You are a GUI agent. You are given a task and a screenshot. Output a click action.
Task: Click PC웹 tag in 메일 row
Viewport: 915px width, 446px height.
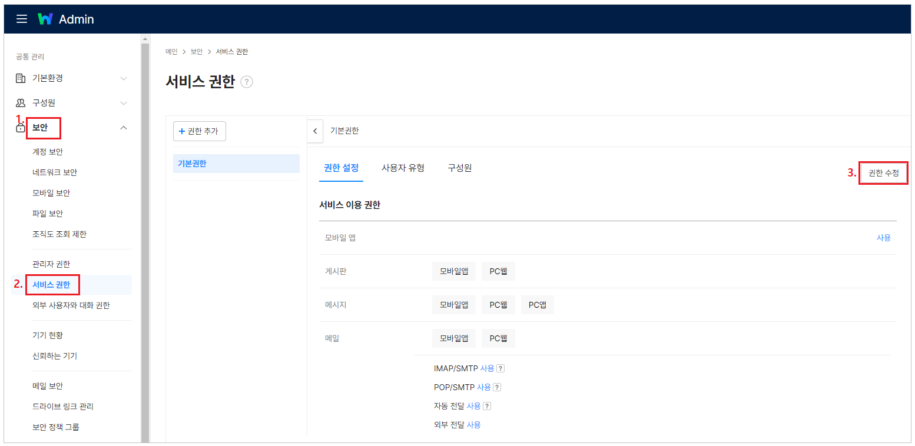(498, 338)
